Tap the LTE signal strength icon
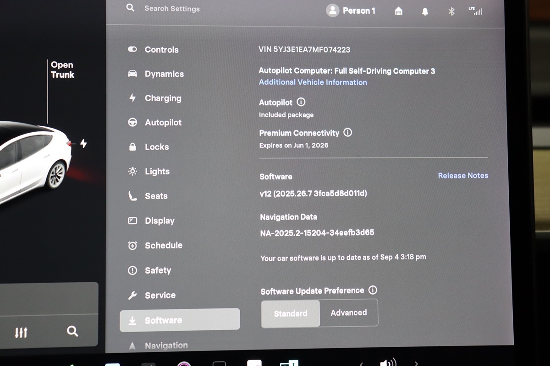This screenshot has width=550, height=366. [475, 11]
